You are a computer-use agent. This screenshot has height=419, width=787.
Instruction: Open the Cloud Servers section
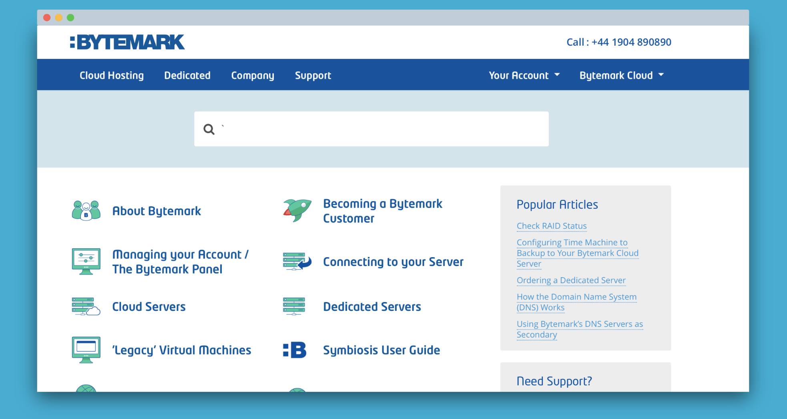(149, 306)
